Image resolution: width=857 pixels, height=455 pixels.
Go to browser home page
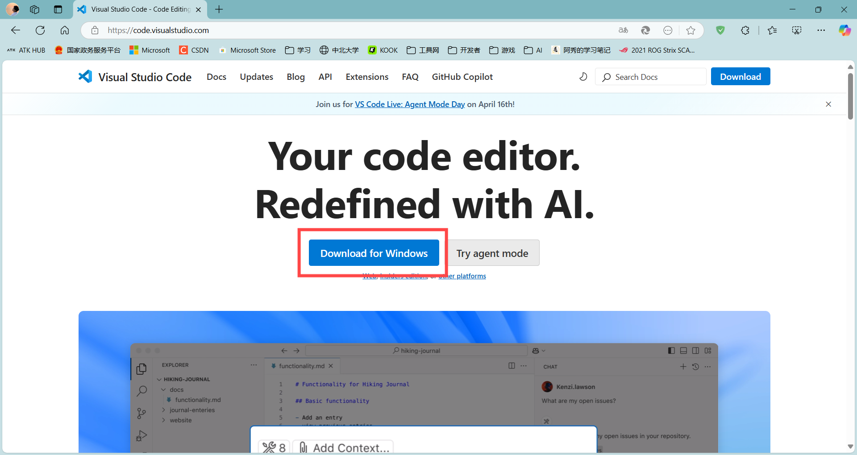click(x=65, y=30)
